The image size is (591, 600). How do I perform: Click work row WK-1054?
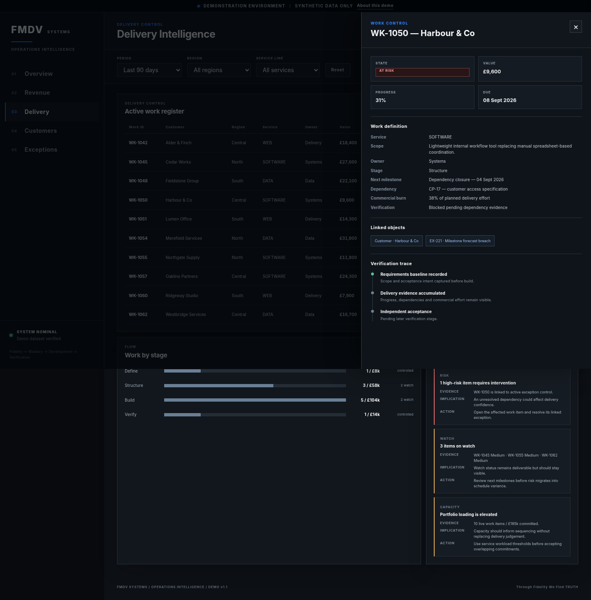click(243, 238)
